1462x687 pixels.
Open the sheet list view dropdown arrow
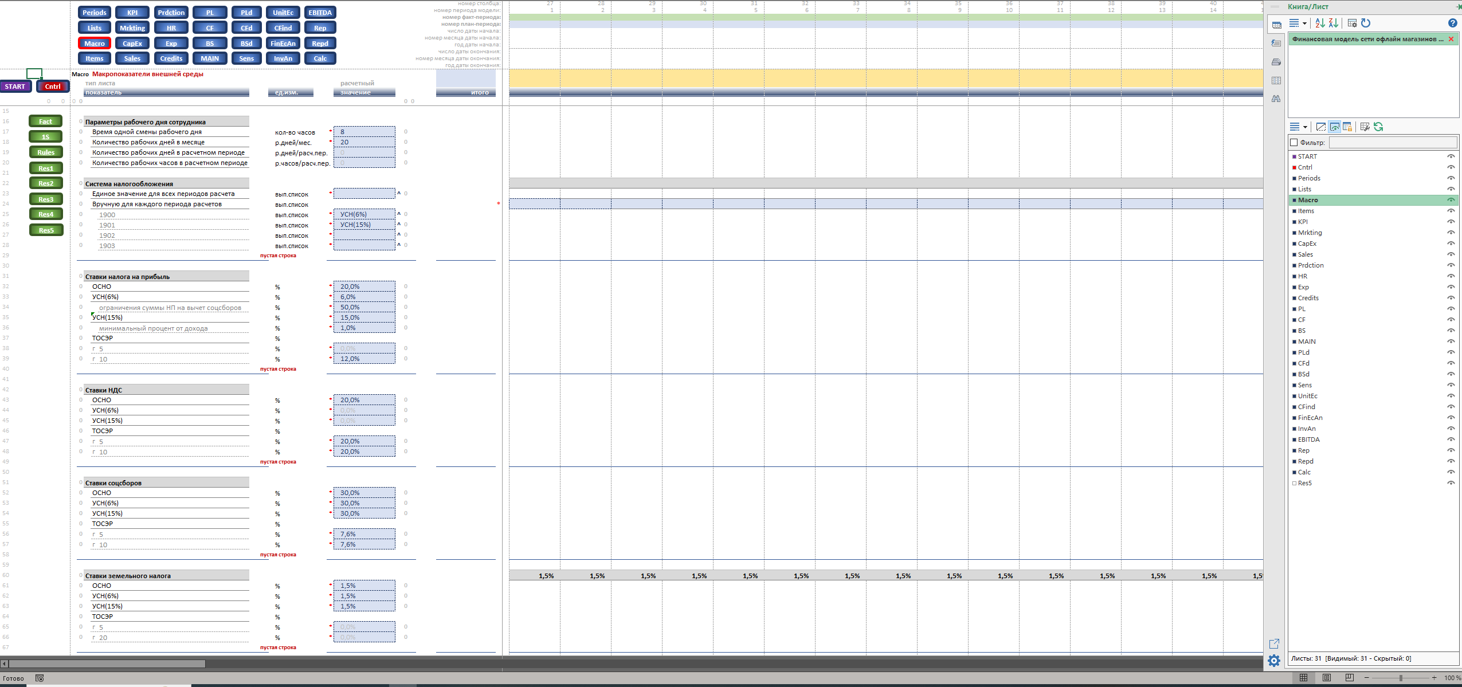coord(1305,127)
